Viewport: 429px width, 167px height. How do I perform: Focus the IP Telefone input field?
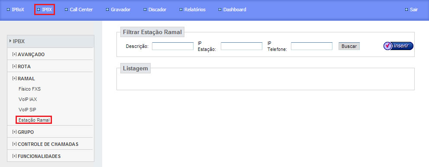312,46
